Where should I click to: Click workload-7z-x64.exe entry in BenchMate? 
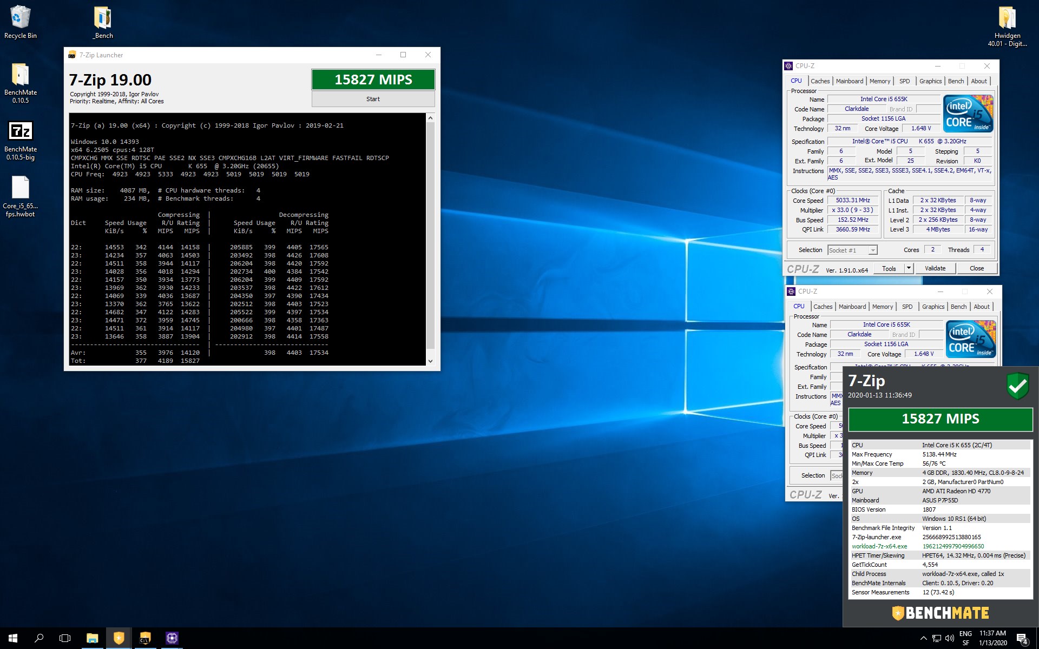point(941,546)
